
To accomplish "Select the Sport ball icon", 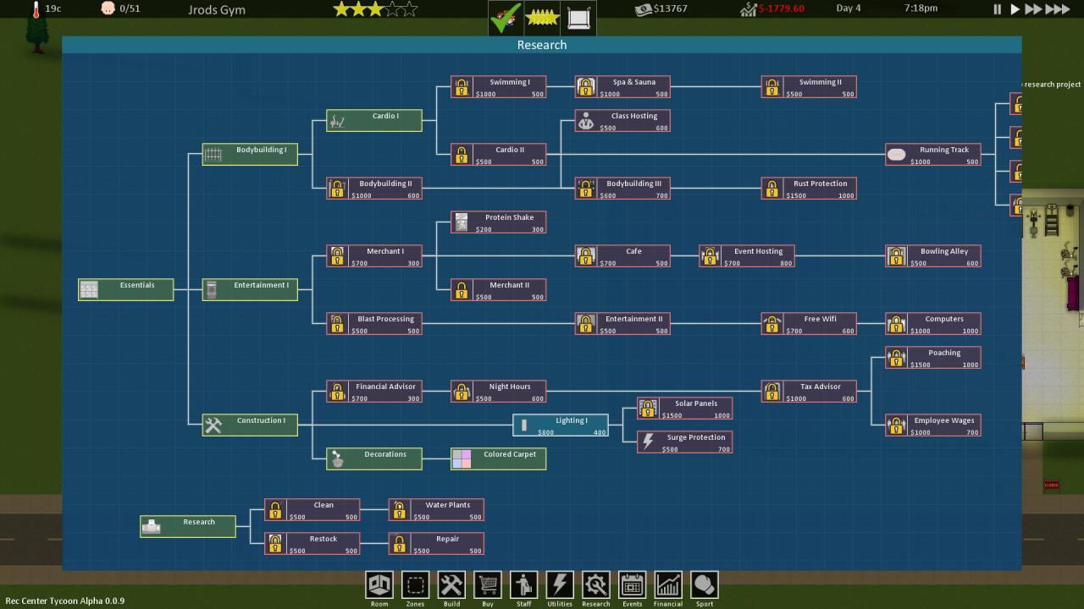I will (x=704, y=585).
